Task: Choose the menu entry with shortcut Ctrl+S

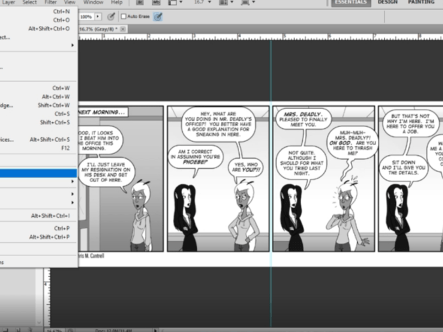Action: click(x=39, y=114)
